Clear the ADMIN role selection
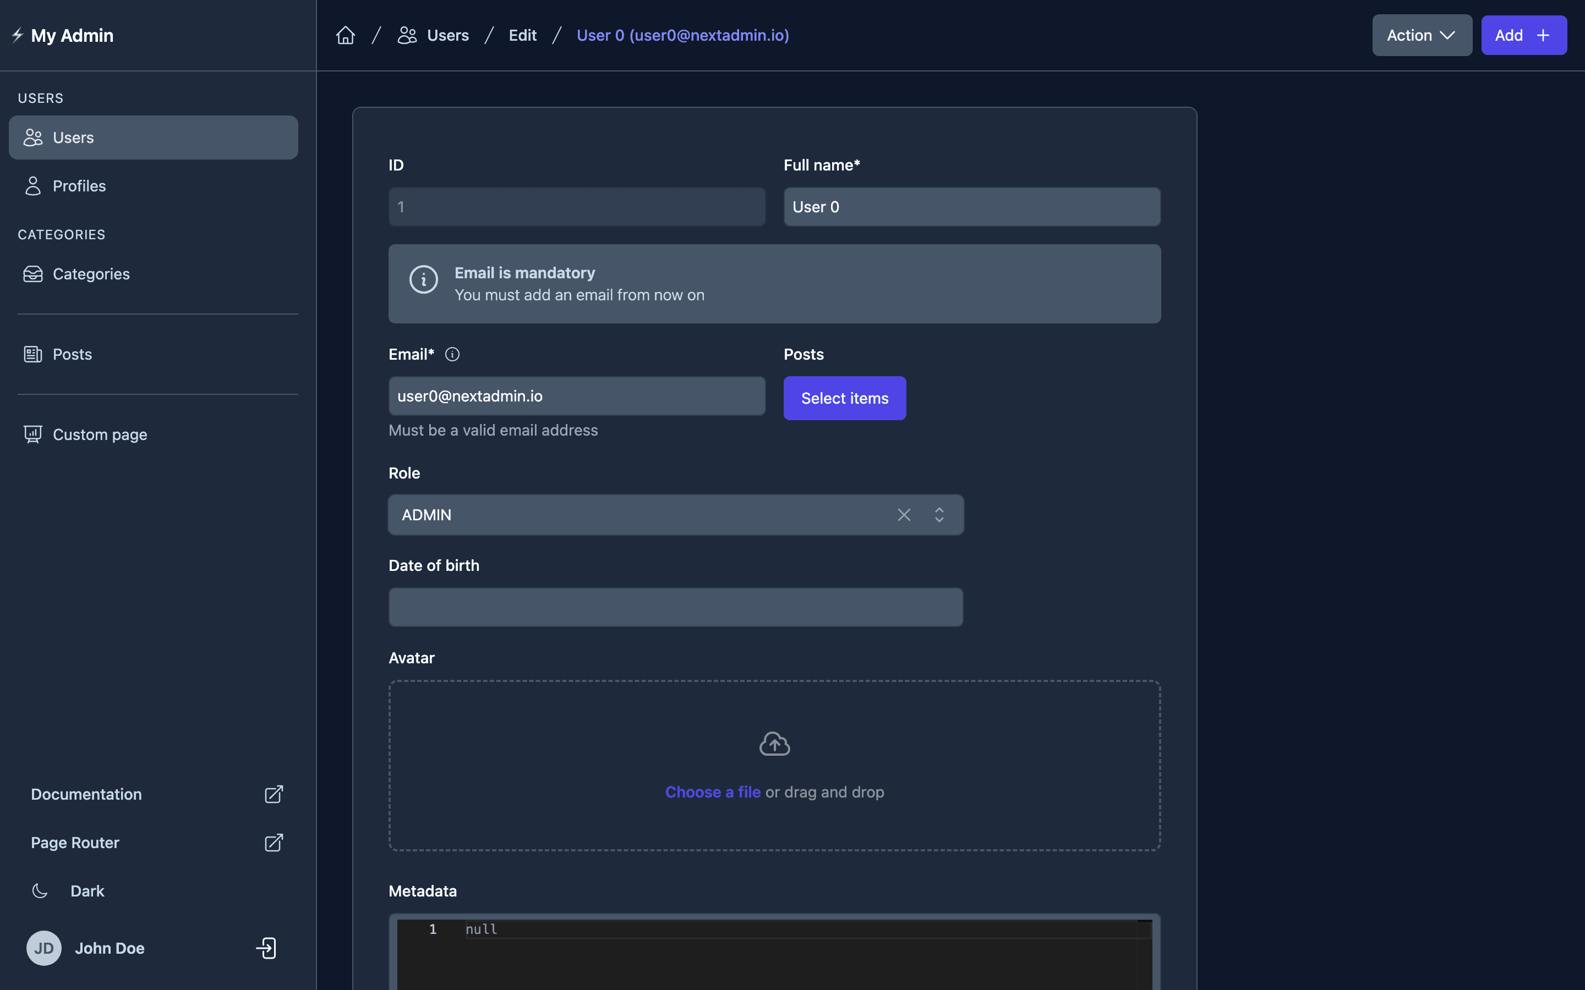 [904, 515]
